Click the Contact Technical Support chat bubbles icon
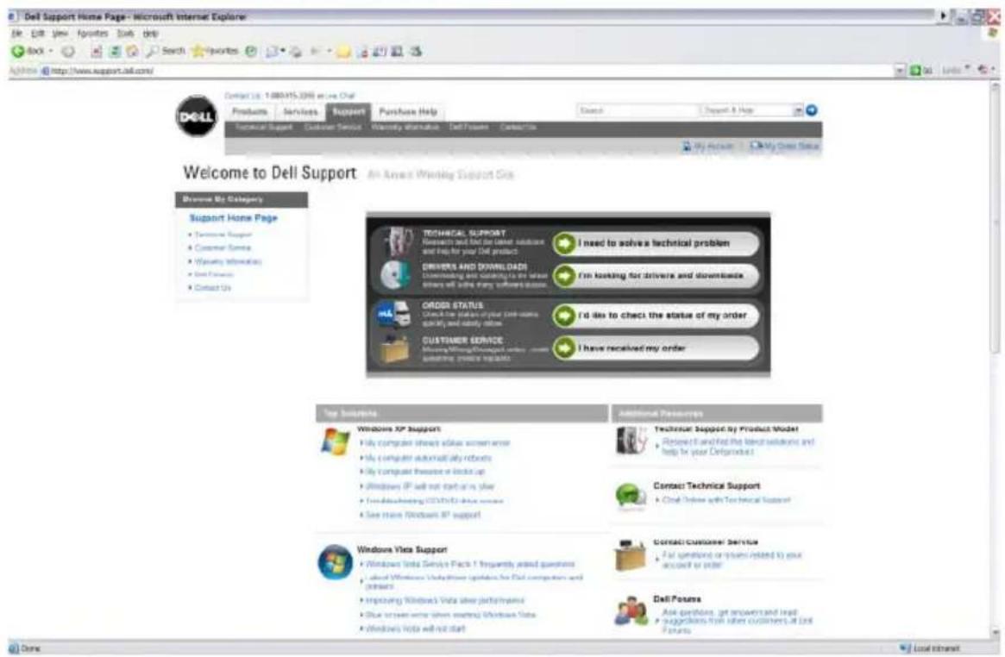 coord(631,497)
